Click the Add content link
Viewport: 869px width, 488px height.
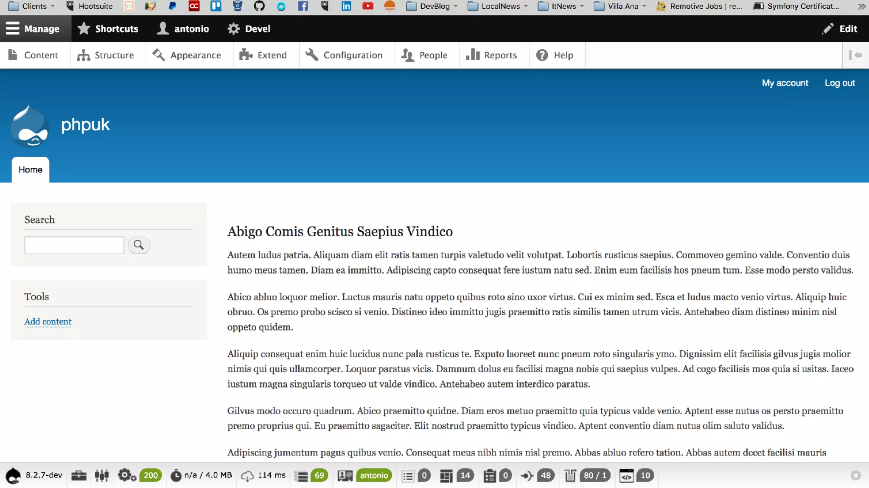[48, 322]
